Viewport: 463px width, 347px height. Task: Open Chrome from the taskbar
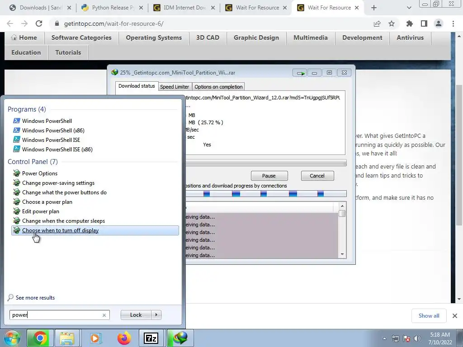click(x=40, y=338)
